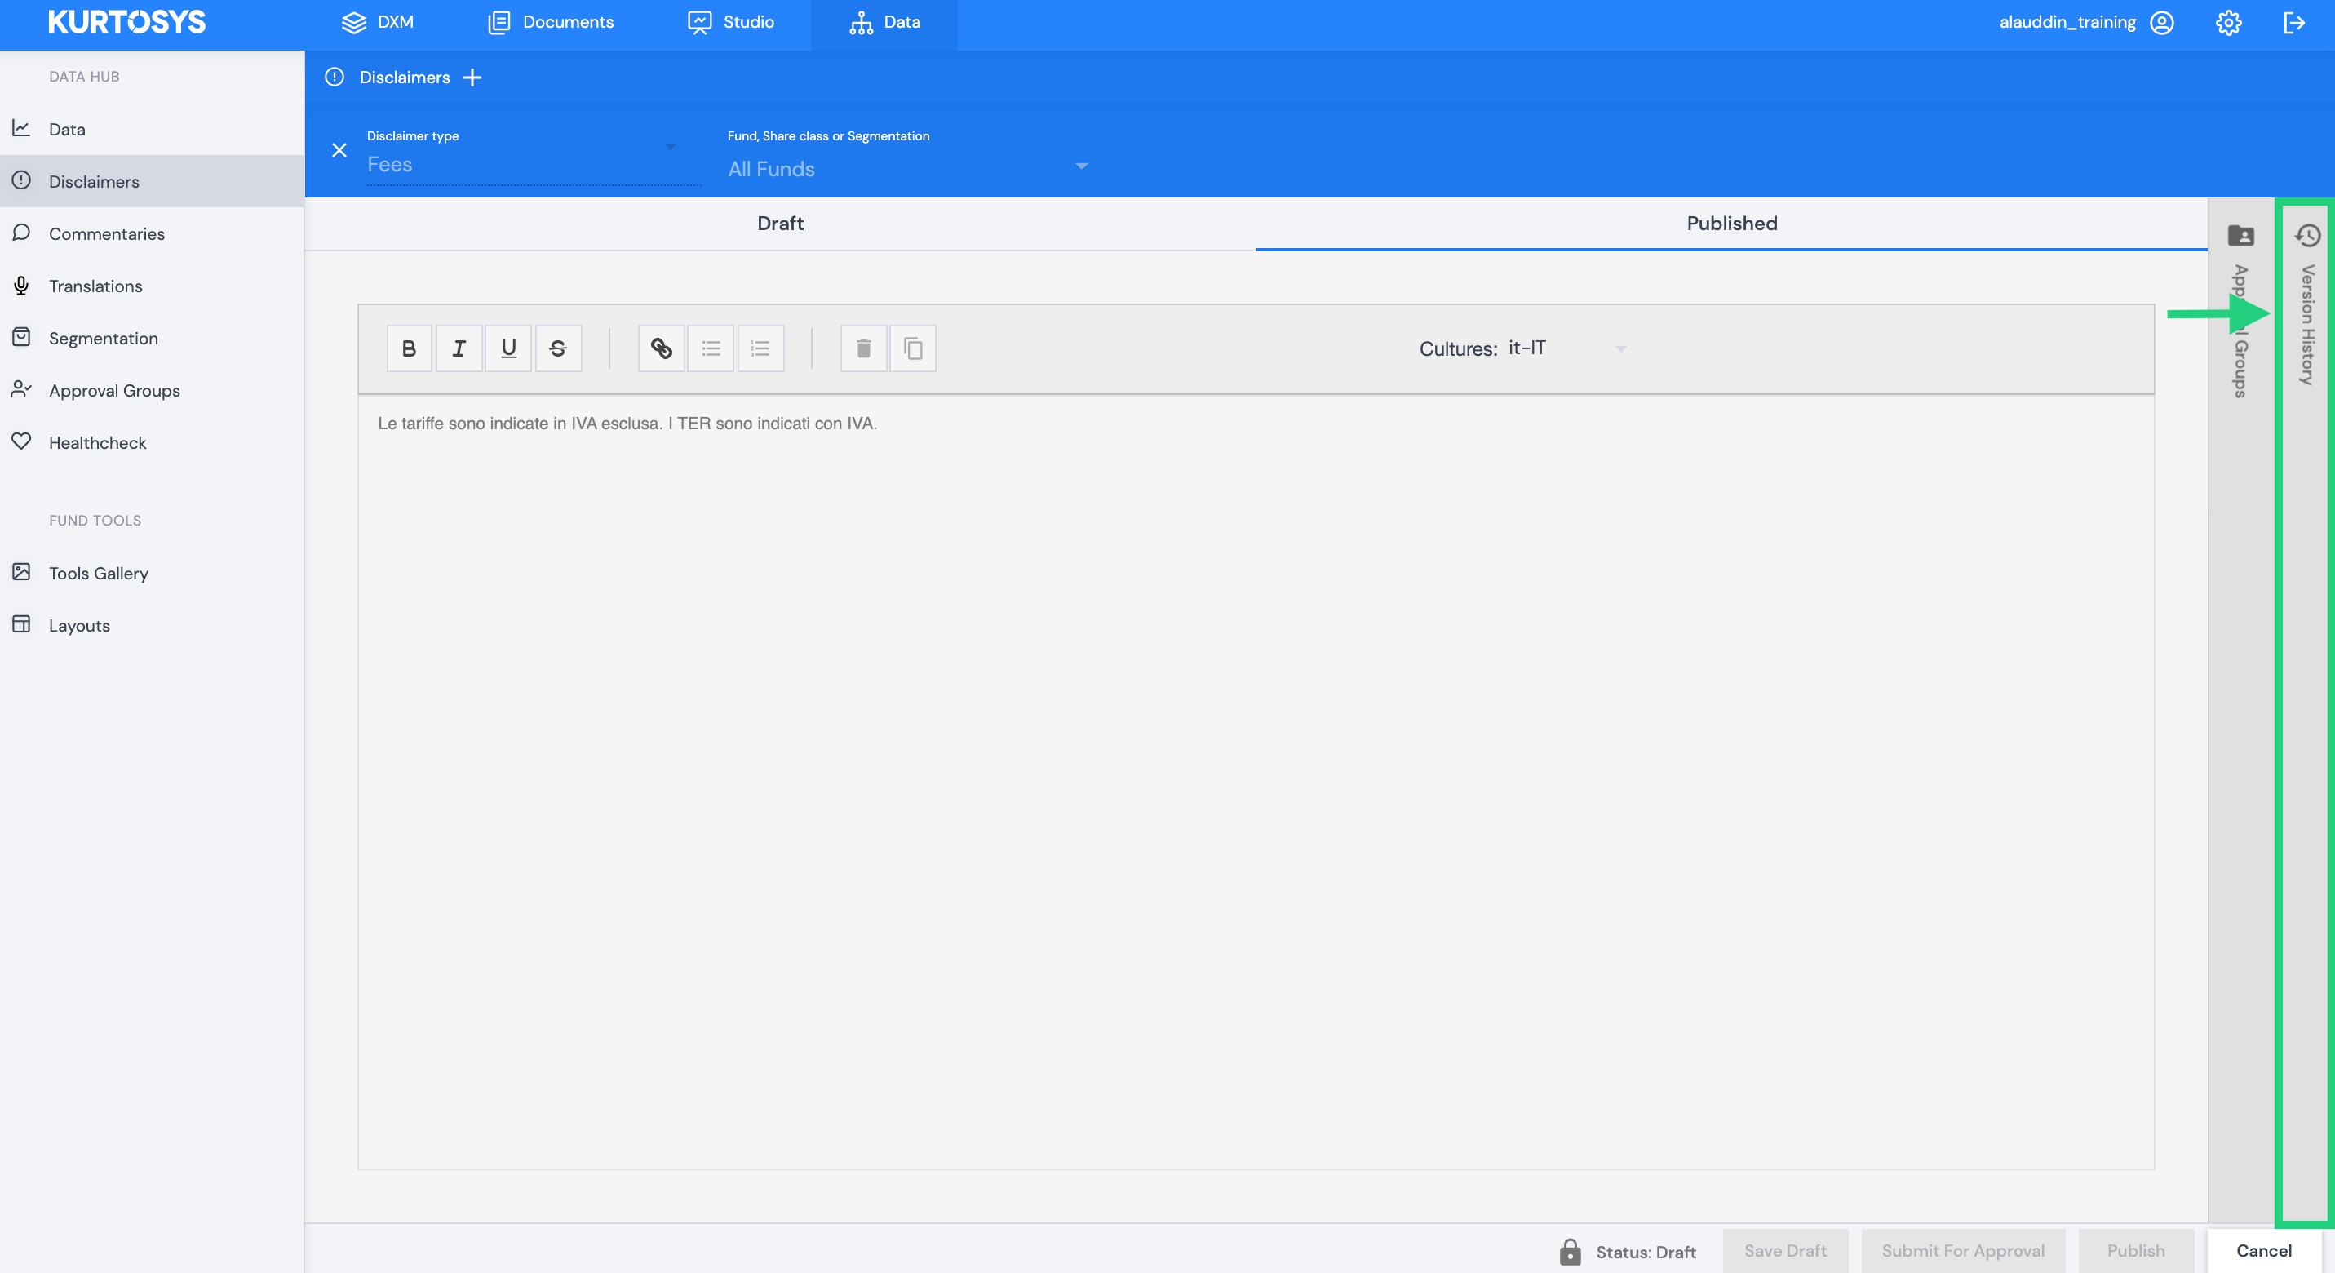Click the copy content icon in toolbar
Image resolution: width=2335 pixels, height=1273 pixels.
pos(913,348)
